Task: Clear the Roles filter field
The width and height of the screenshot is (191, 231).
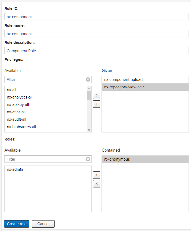Action: (88, 159)
